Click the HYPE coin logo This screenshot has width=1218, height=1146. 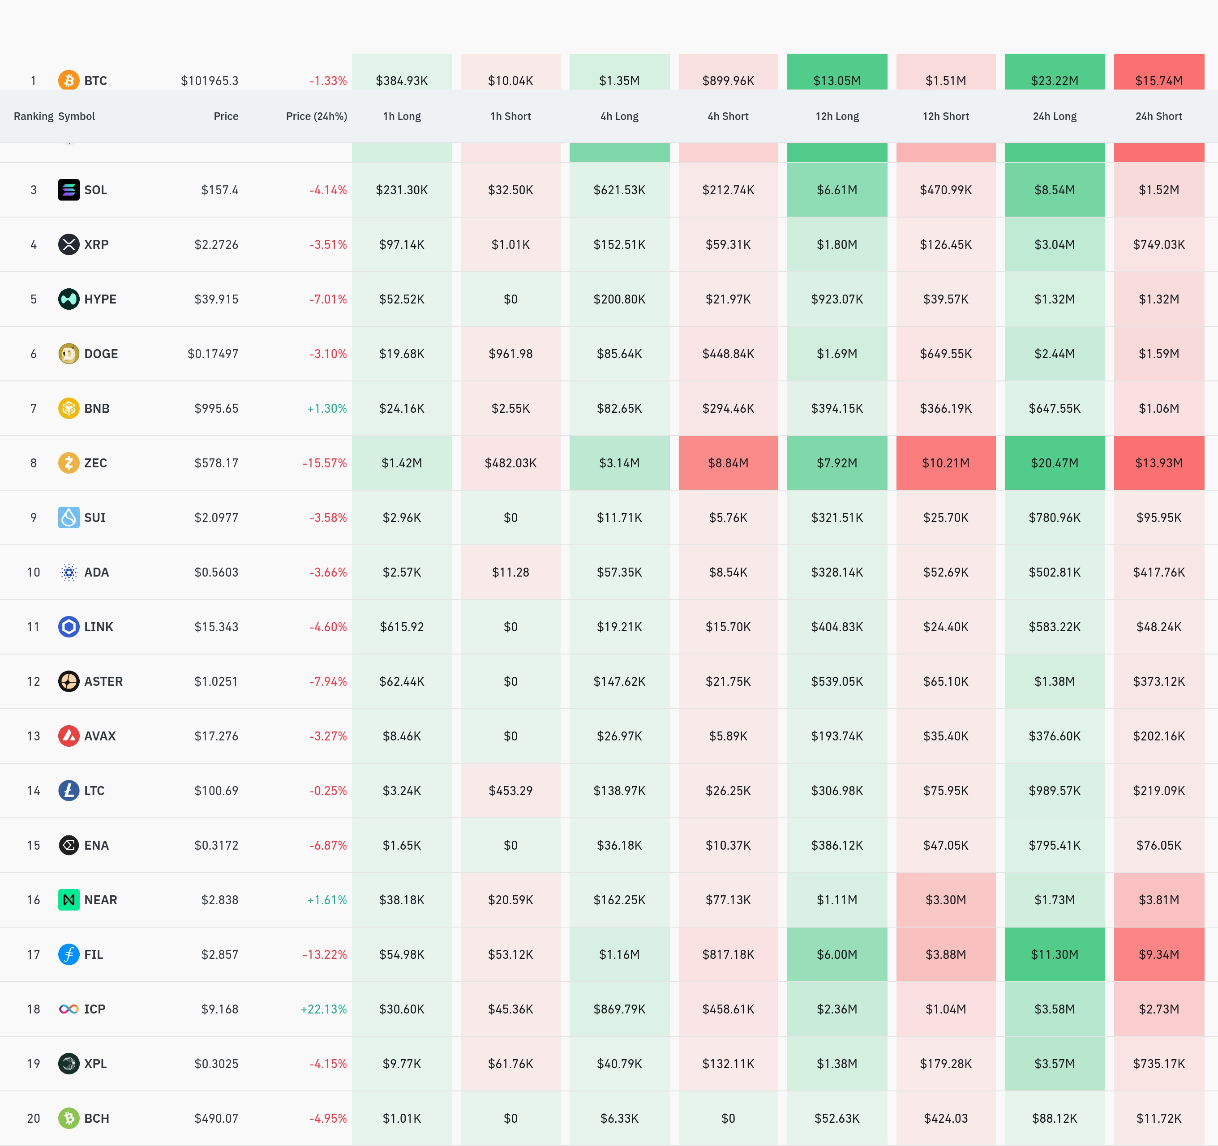point(69,299)
